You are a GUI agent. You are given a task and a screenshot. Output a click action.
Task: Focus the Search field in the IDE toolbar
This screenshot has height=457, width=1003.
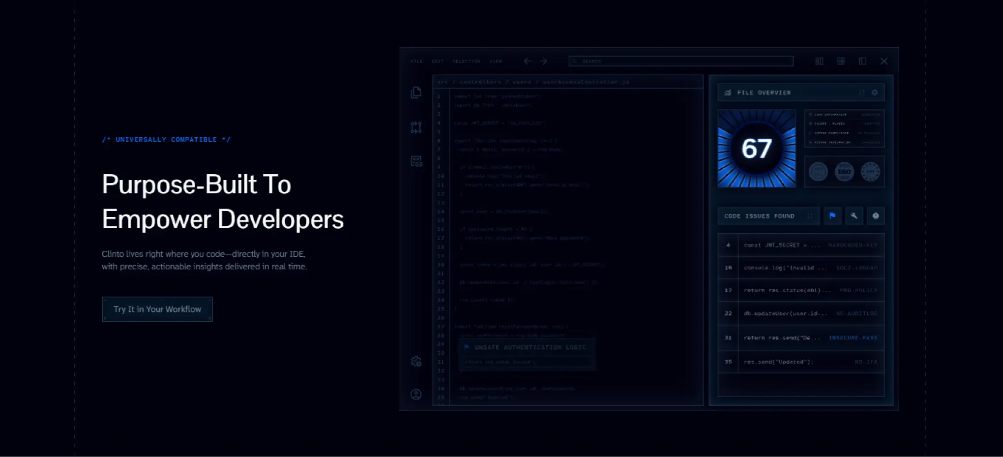[x=681, y=61]
